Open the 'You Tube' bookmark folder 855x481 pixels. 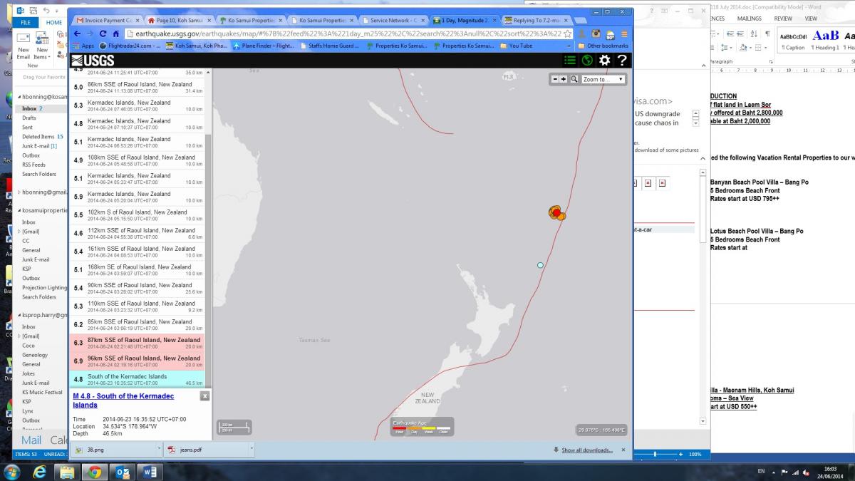click(517, 46)
